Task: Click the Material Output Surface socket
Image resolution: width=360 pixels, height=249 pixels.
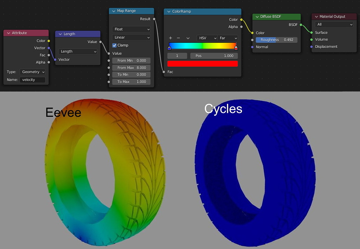Action: coord(311,33)
